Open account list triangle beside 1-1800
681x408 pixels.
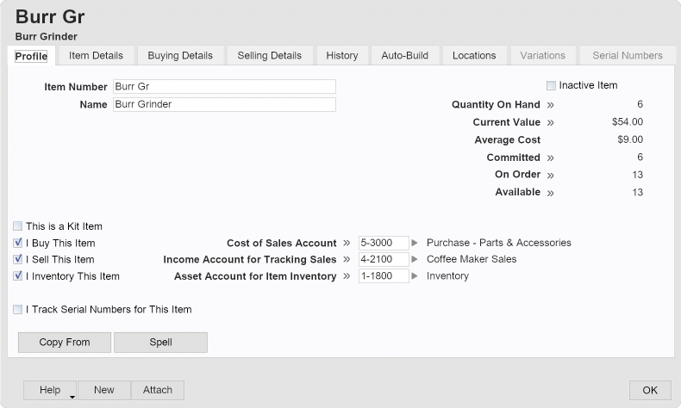point(415,276)
